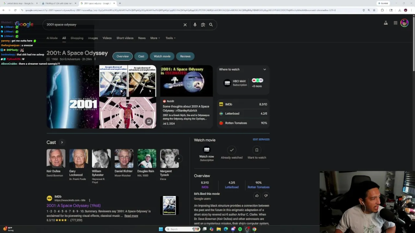
Task: Open the IMDb 2001: A Space Odyssey result
Action: point(74,205)
